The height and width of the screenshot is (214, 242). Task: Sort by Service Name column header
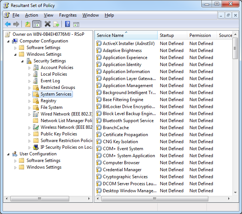[126, 35]
